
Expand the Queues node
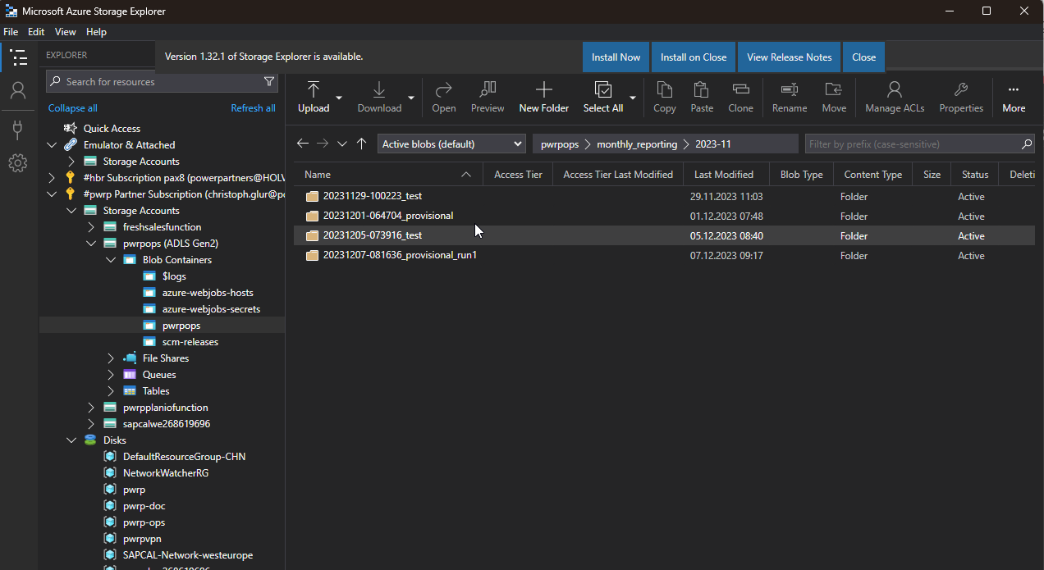click(x=112, y=375)
